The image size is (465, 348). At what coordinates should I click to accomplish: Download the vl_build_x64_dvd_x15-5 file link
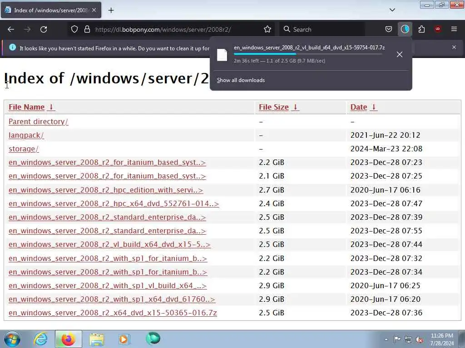click(109, 244)
